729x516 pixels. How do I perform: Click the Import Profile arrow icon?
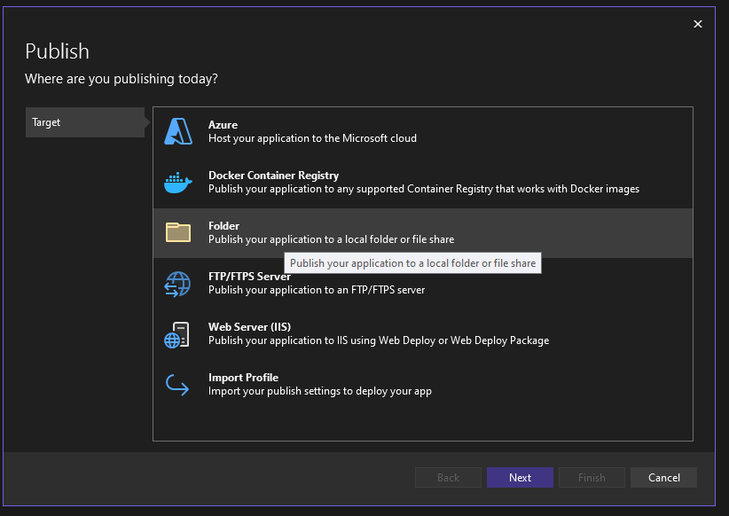[177, 385]
